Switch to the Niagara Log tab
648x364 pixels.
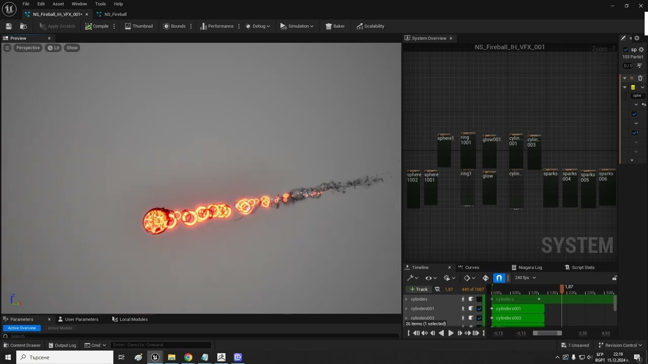coord(528,267)
